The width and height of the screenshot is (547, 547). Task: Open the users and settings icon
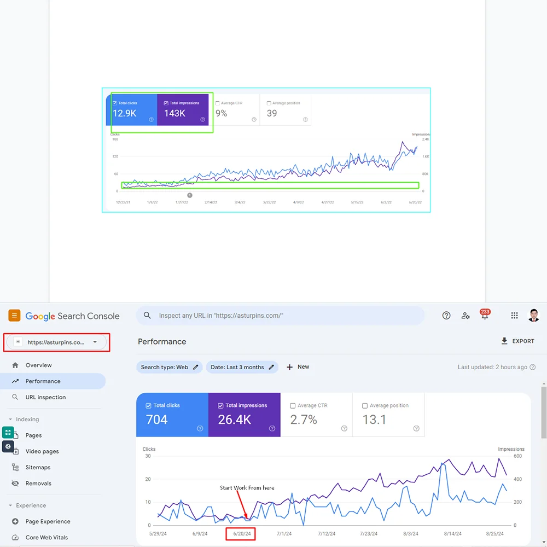pos(465,316)
